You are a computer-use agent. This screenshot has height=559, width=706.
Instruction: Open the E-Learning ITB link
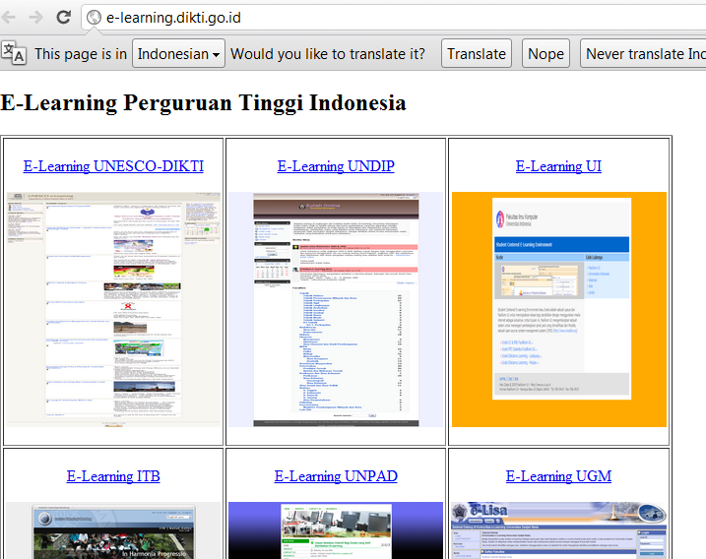[113, 476]
